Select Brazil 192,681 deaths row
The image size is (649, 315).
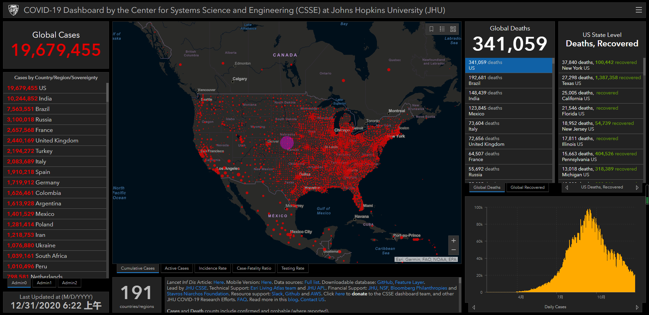(x=509, y=81)
